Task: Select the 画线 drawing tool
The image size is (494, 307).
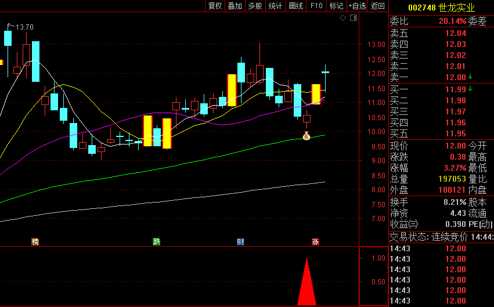Action: coord(296,6)
